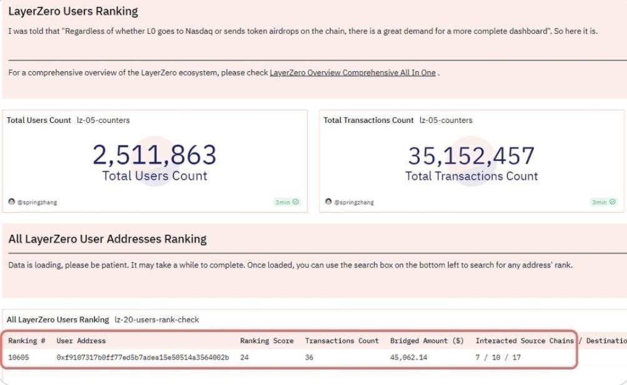This screenshot has width=627, height=385.
Task: Click the Interacted Source Chains column header
Action: pos(525,341)
